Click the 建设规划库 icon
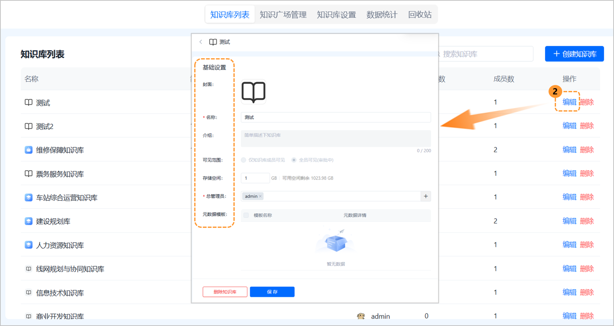Screen dimensions: 614x326 29,221
